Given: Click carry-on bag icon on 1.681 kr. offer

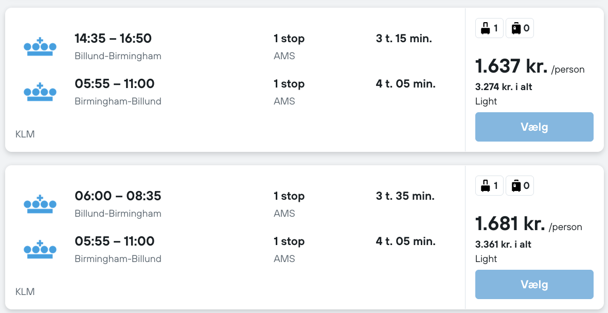Looking at the screenshot, I should (485, 186).
